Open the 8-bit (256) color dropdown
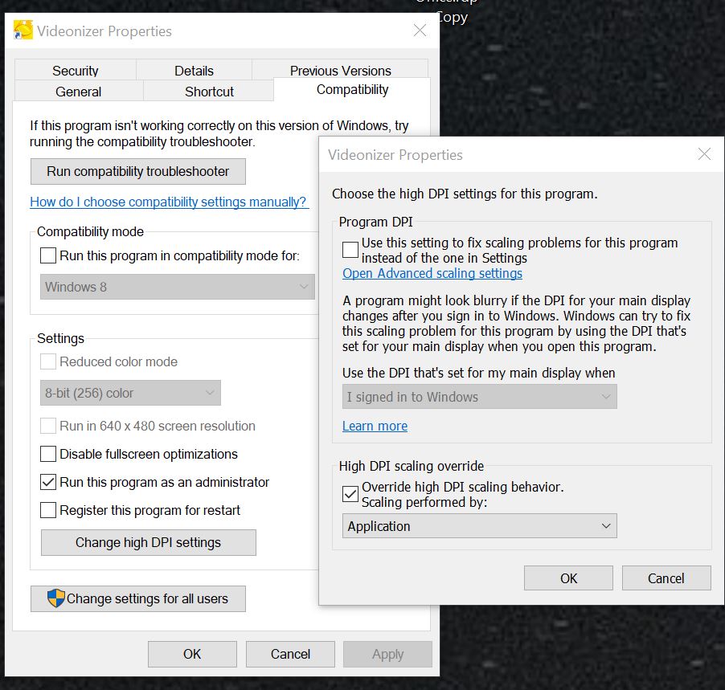The width and height of the screenshot is (725, 690). (x=130, y=393)
